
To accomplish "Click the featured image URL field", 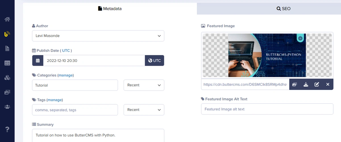I will pos(245,84).
